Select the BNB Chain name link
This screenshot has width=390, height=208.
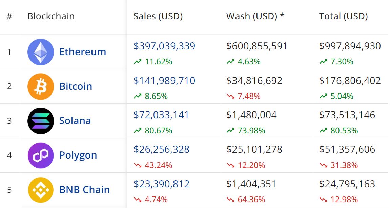click(84, 190)
